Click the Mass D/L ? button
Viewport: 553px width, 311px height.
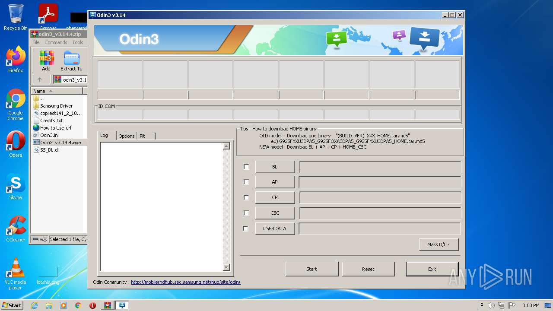(439, 244)
